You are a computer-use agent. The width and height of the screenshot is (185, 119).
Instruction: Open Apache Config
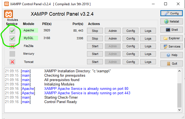(x=131, y=31)
